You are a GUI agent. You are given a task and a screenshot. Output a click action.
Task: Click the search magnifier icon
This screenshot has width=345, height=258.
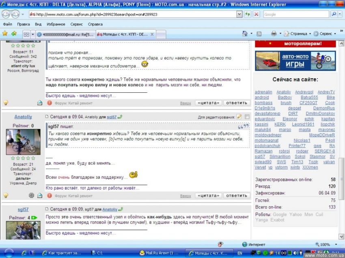(334, 14)
